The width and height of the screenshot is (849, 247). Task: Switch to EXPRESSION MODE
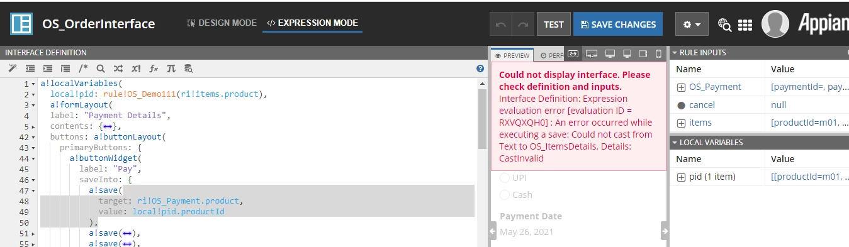click(x=312, y=23)
